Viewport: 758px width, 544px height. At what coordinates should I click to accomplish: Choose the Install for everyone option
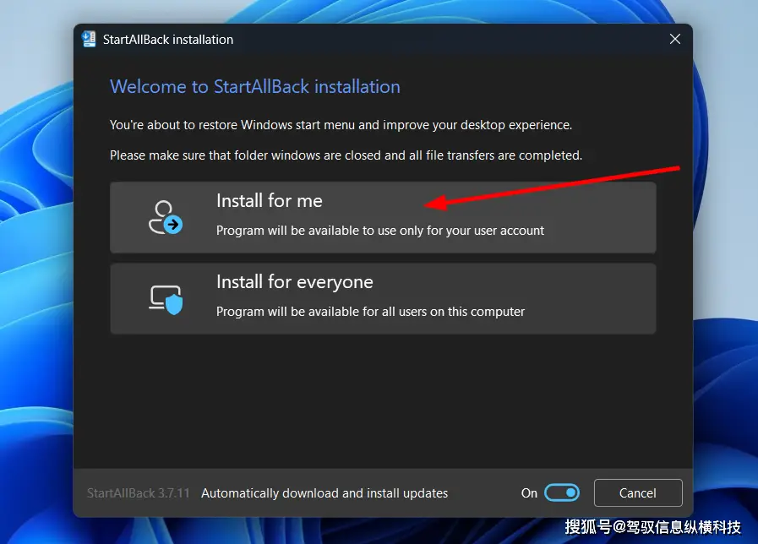[x=383, y=298]
